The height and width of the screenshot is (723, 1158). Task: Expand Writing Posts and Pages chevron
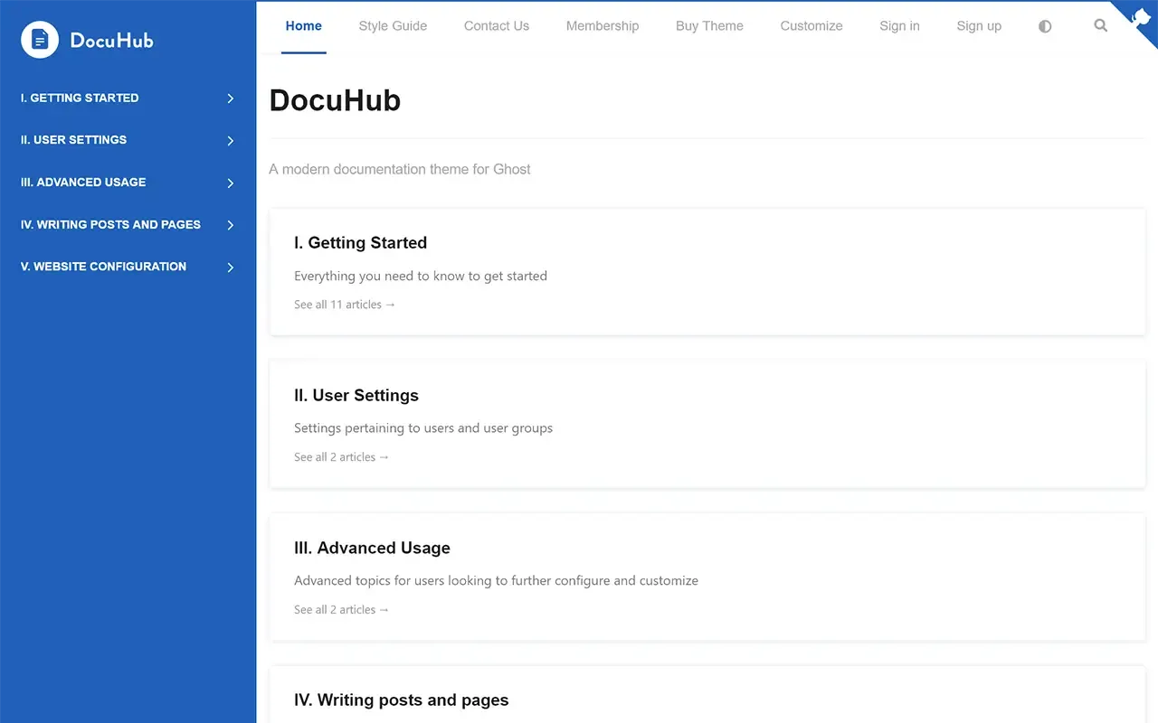(x=231, y=225)
